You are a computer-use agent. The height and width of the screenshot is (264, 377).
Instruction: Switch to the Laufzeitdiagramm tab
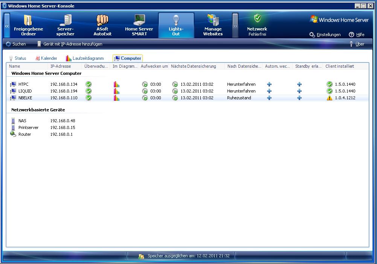[85, 58]
